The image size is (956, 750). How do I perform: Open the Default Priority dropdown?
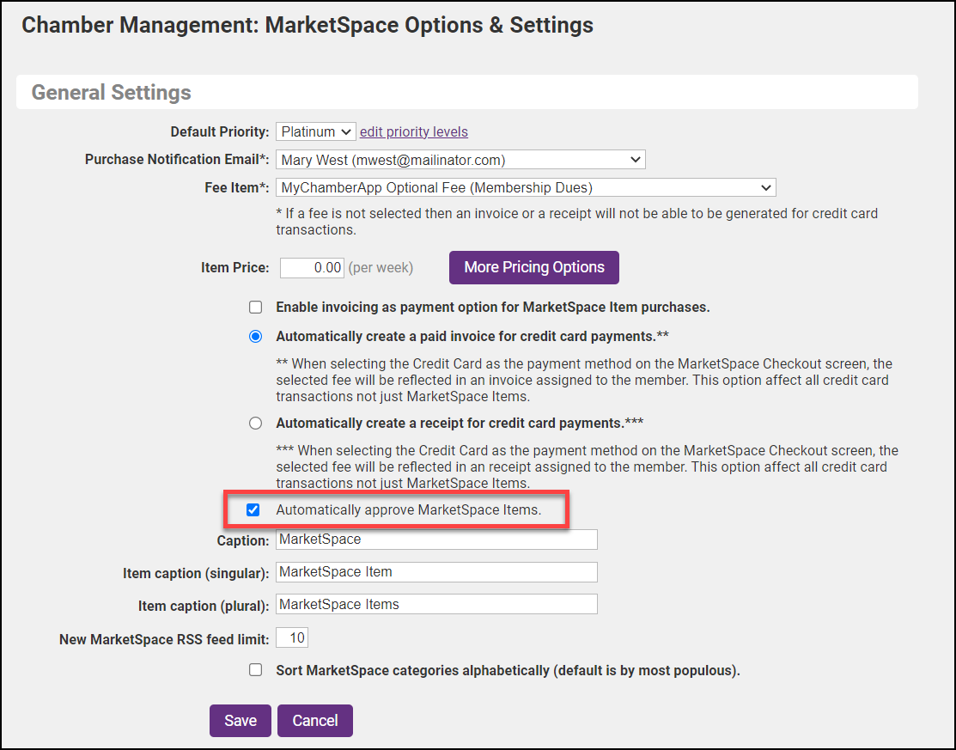pyautogui.click(x=315, y=131)
